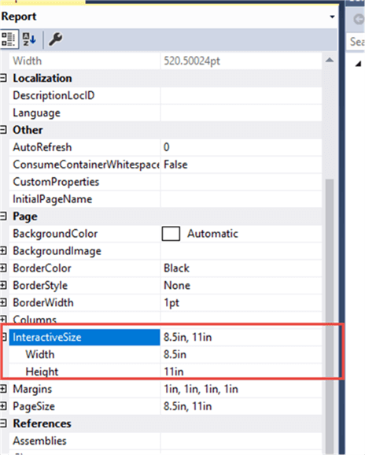The image size is (365, 455).
Task: Click the properties vertical scrollbar thumb
Action: [x=330, y=316]
